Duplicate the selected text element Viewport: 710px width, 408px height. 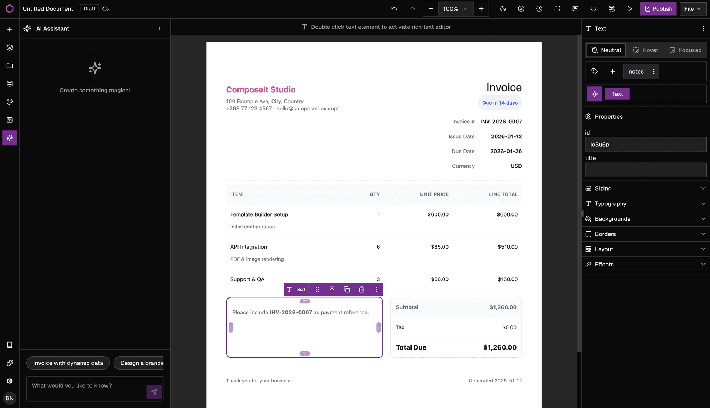(x=347, y=289)
